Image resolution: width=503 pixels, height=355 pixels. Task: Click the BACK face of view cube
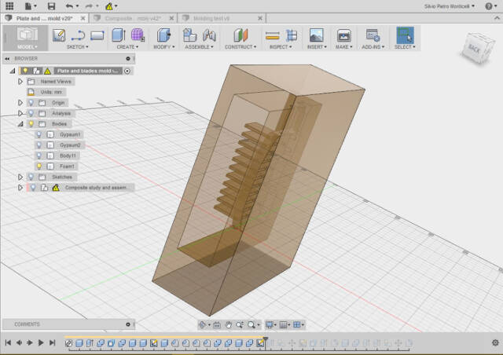(475, 49)
